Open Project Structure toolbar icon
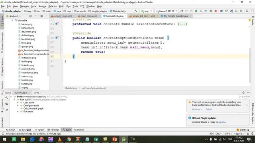The image size is (255, 143). click(222, 11)
